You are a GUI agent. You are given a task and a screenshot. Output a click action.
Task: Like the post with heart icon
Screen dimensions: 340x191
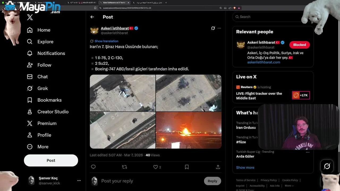coord(156,167)
